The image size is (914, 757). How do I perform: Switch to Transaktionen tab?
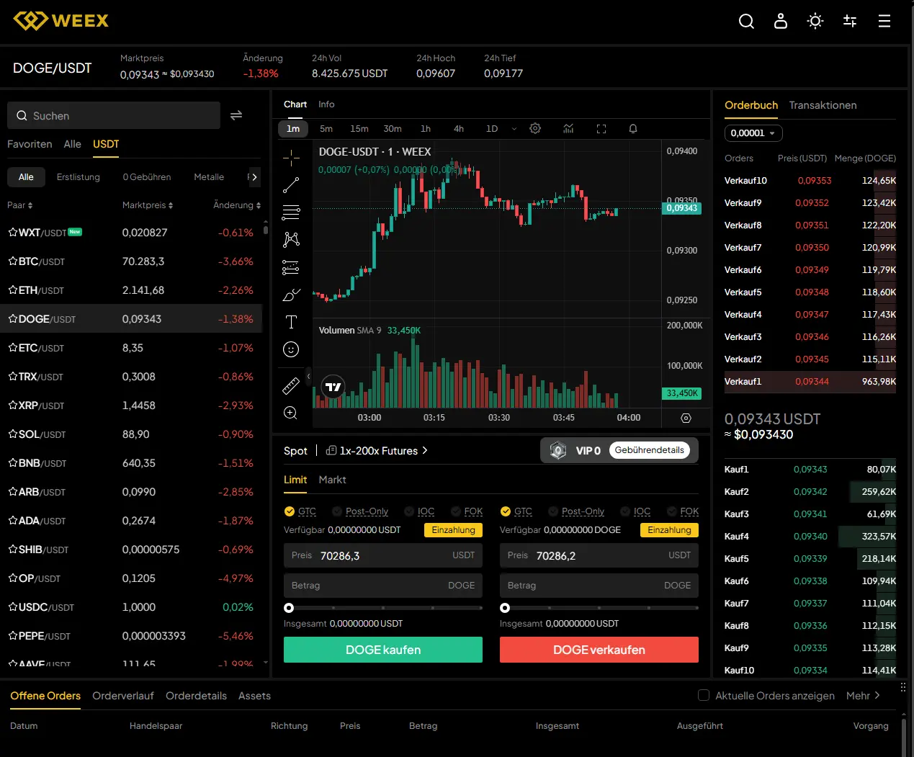823,105
